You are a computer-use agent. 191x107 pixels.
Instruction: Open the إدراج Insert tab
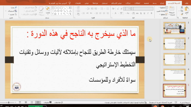162,3
